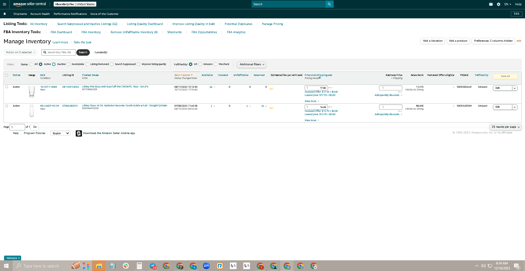This screenshot has height=271, width=525.
Task: Select Fulfilled By Amazon radio button
Action: [x=200, y=64]
